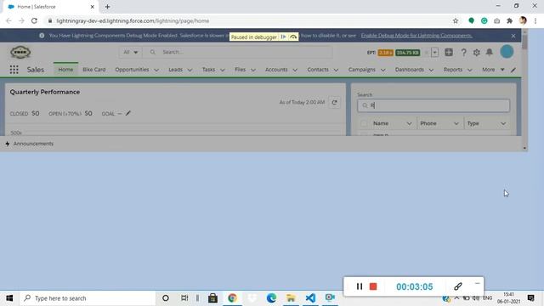Expand the Reports tab dropdown
Screen dimensions: 544x306
470,70
